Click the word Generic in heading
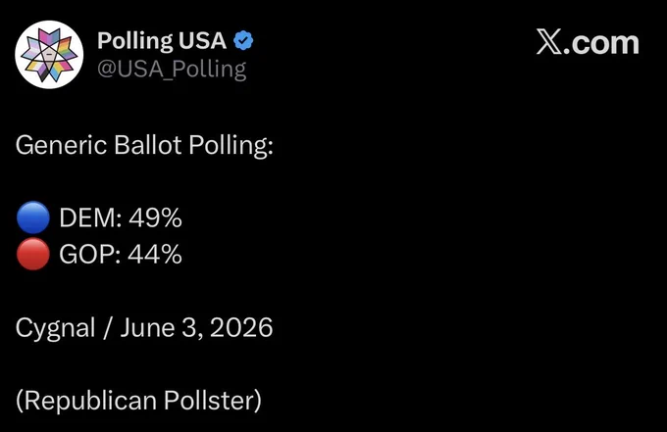This screenshot has width=667, height=432. coord(61,145)
